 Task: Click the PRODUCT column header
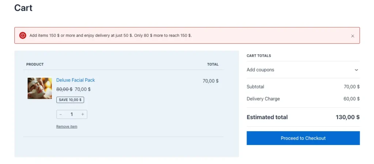pyautogui.click(x=35, y=64)
